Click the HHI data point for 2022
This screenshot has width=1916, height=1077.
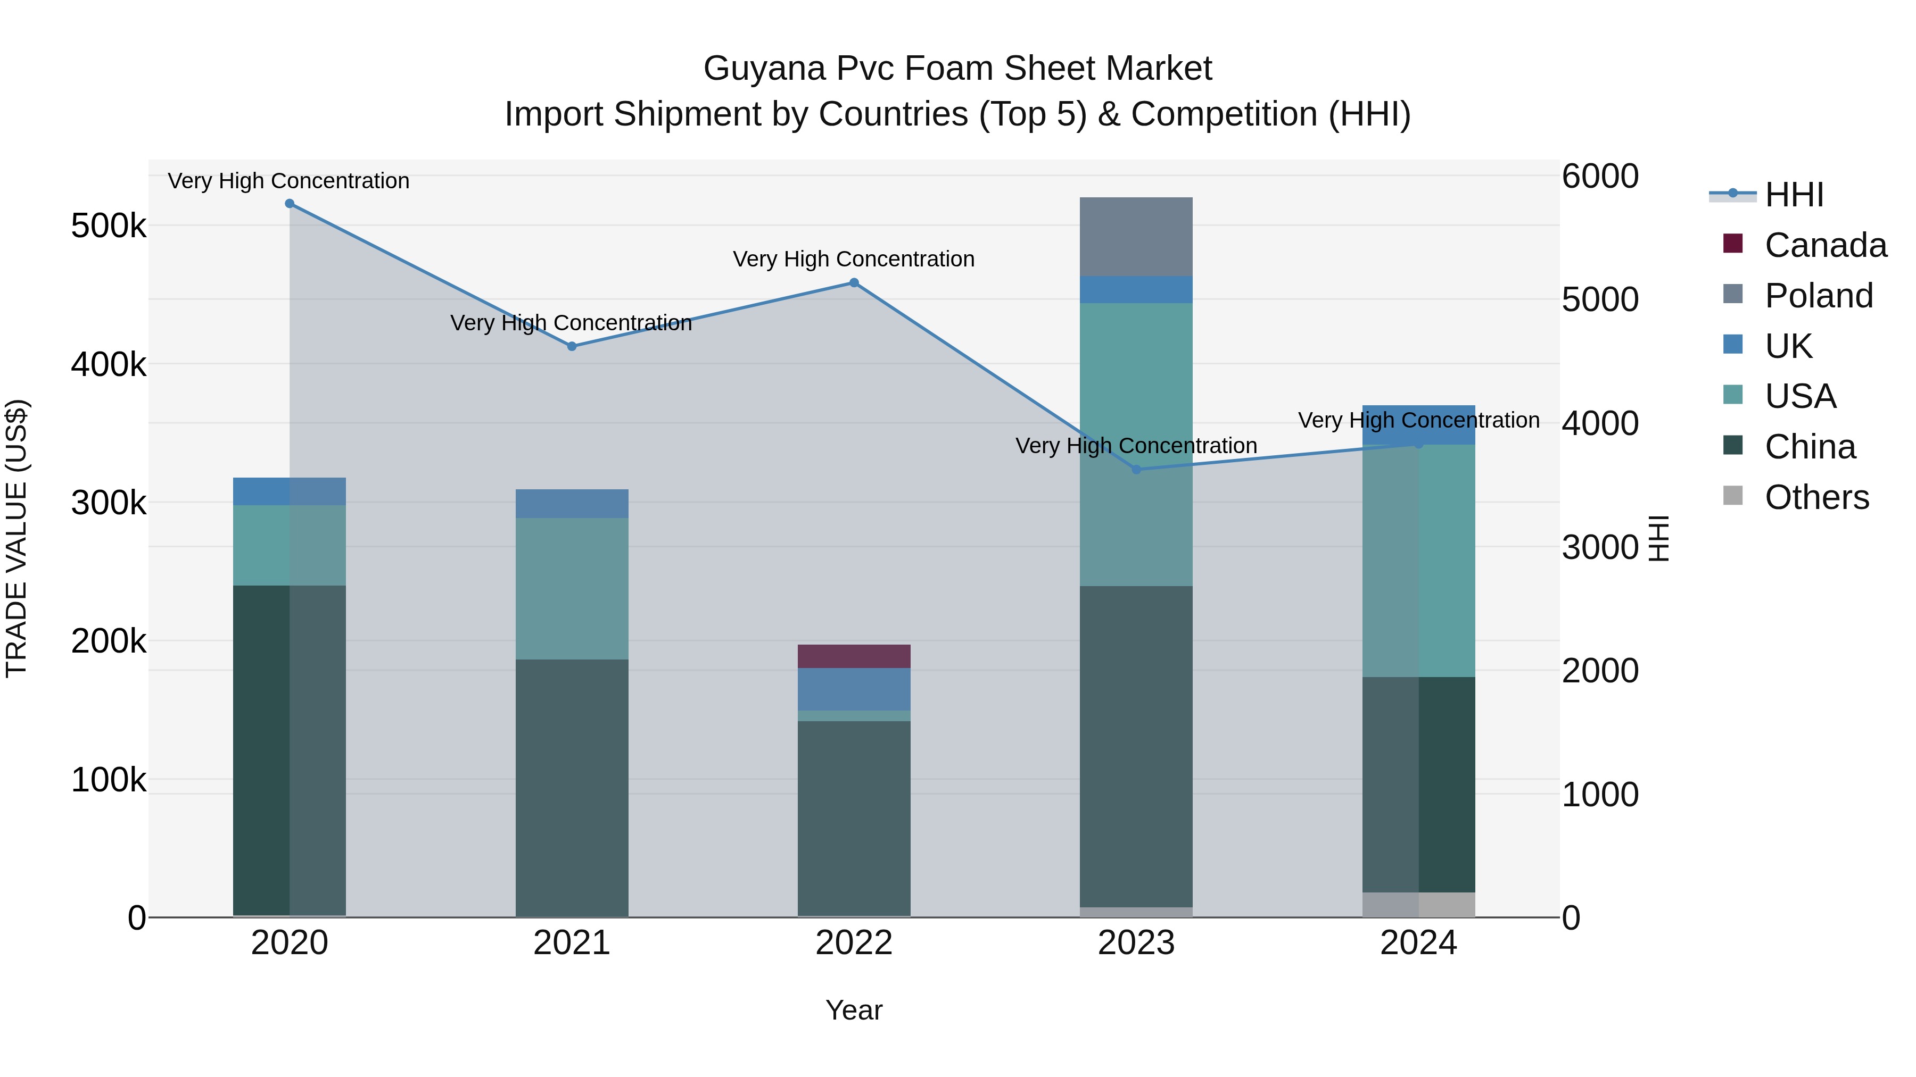[854, 282]
